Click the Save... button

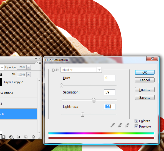coord(145,97)
